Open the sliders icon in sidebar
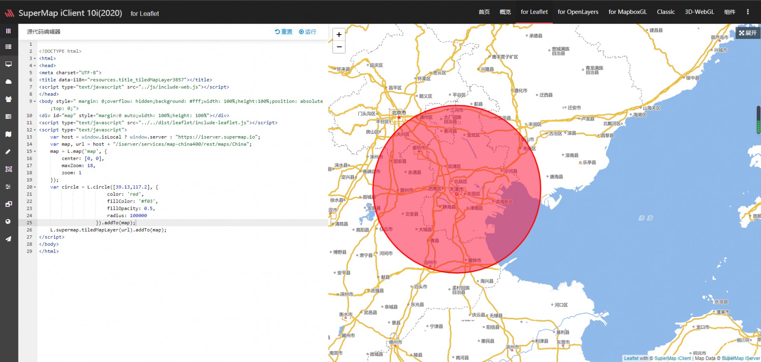The width and height of the screenshot is (761, 362). (x=8, y=187)
